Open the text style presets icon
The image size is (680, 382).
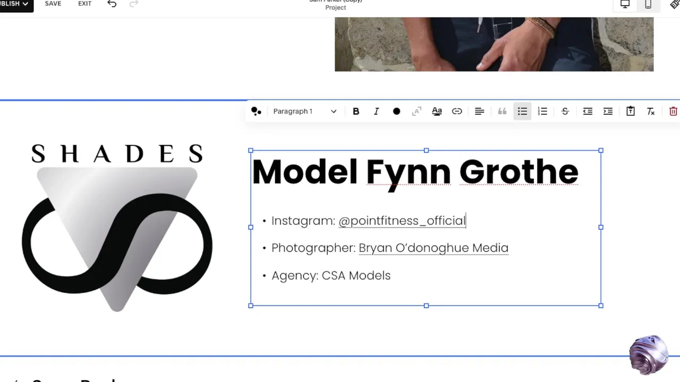click(x=256, y=111)
